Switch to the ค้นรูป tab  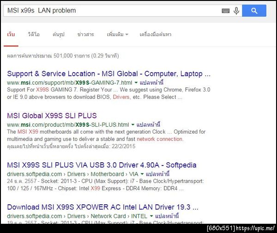[59, 34]
